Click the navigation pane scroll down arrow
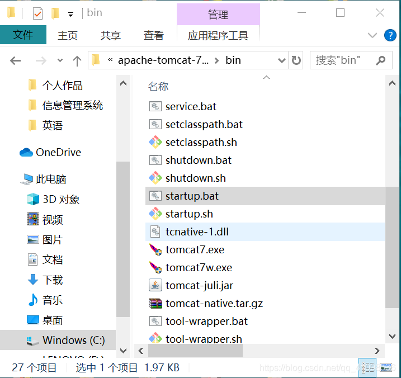Screen dimensions: 401x378 (x=123, y=351)
